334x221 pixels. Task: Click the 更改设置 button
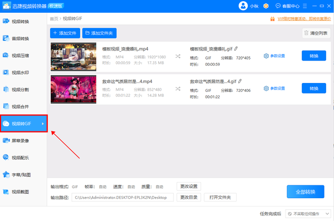(189, 186)
